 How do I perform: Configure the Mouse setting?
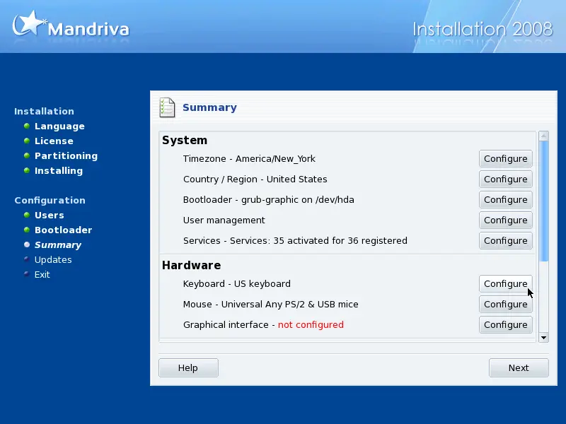505,305
